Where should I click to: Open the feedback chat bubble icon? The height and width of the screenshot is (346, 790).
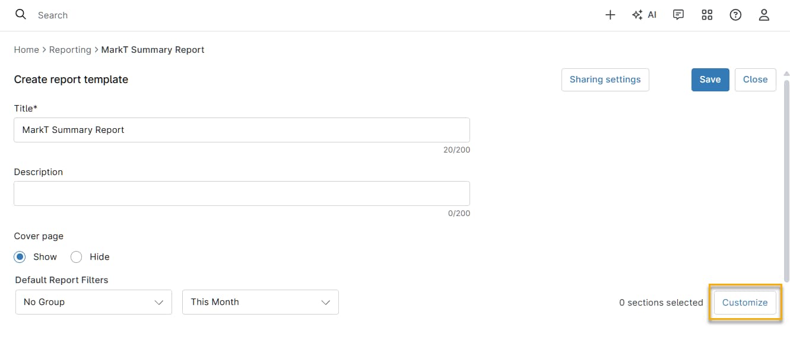click(x=678, y=15)
